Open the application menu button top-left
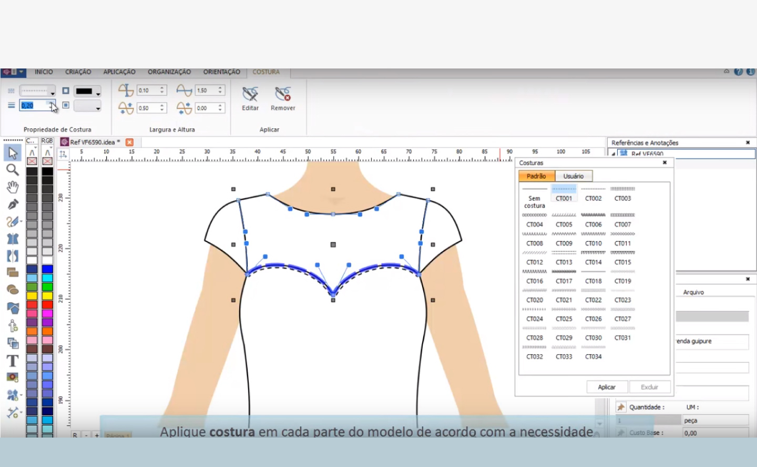 click(13, 72)
